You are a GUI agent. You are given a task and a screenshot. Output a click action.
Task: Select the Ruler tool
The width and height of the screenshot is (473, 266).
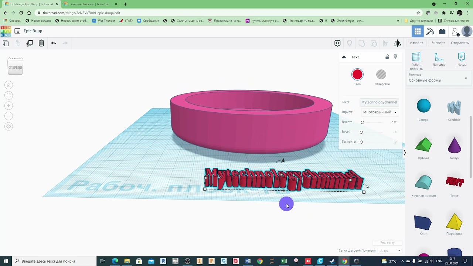(x=439, y=59)
